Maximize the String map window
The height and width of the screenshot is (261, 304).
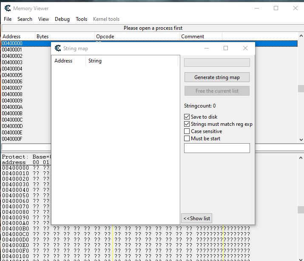226,48
